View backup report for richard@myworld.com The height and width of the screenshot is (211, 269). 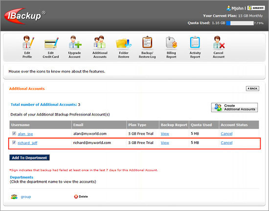point(165,142)
